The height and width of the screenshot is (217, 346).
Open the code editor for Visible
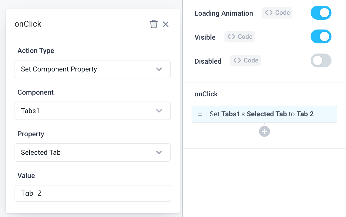pos(239,36)
